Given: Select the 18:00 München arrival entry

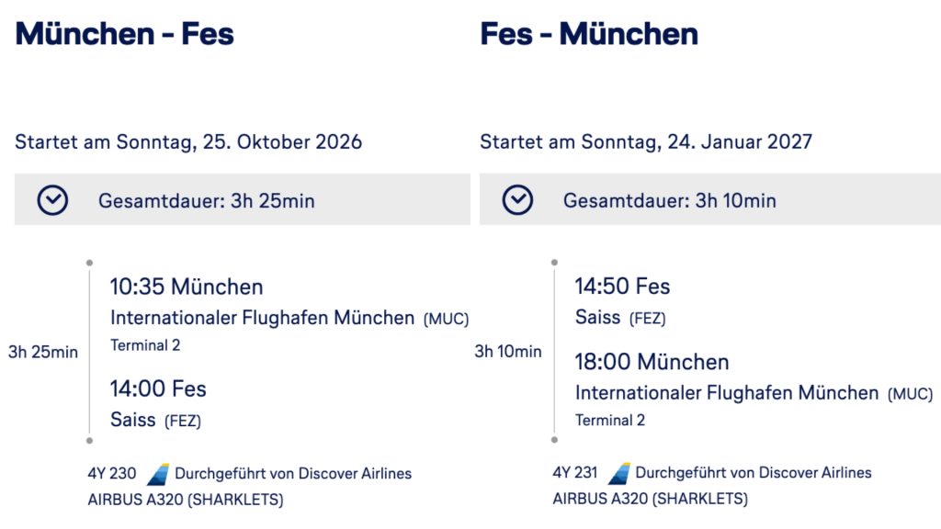Looking at the screenshot, I should click(652, 362).
